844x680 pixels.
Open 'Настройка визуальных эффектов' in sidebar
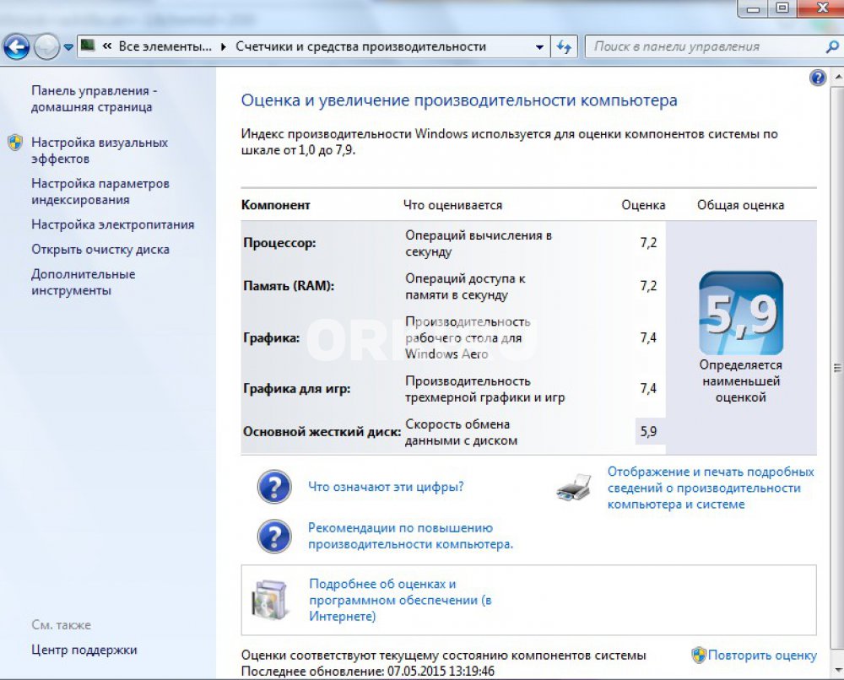pyautogui.click(x=99, y=150)
